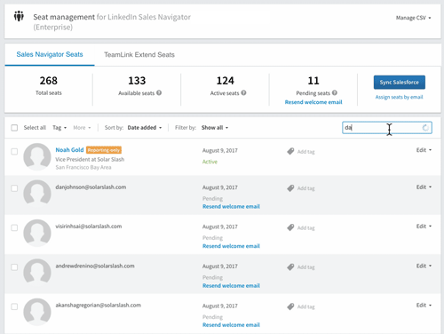Open the Date added sort dropdown
This screenshot has width=444, height=334.
pos(145,128)
